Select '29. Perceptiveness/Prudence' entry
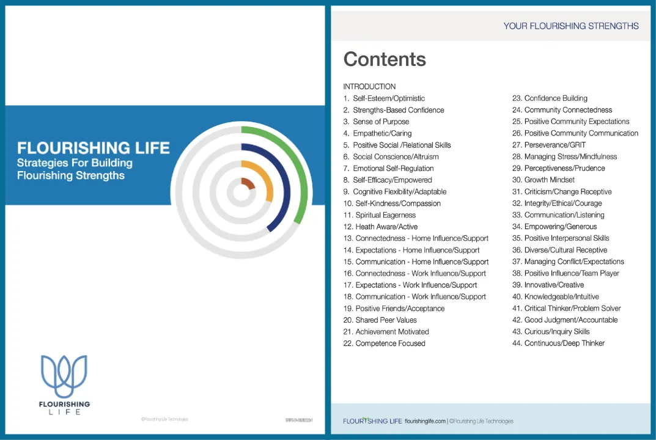 click(x=559, y=168)
